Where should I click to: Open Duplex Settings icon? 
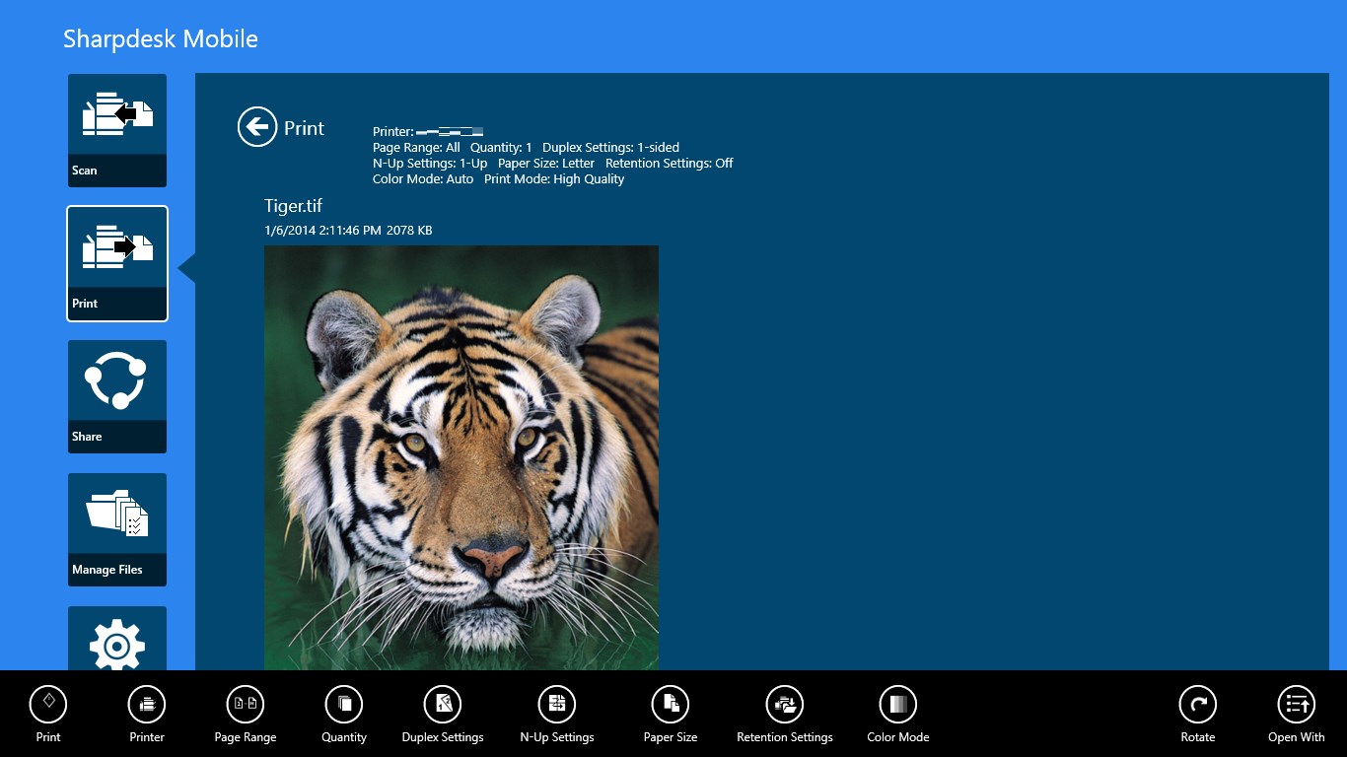[x=443, y=704]
